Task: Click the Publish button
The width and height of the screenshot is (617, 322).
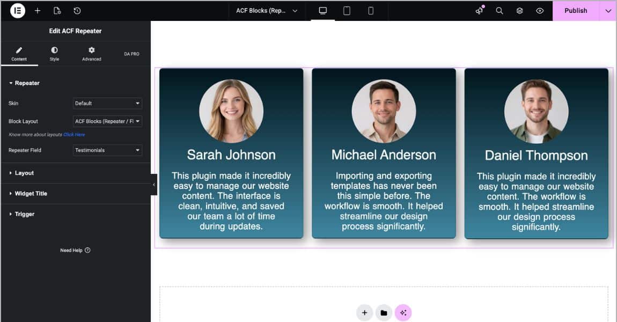Action: [576, 11]
